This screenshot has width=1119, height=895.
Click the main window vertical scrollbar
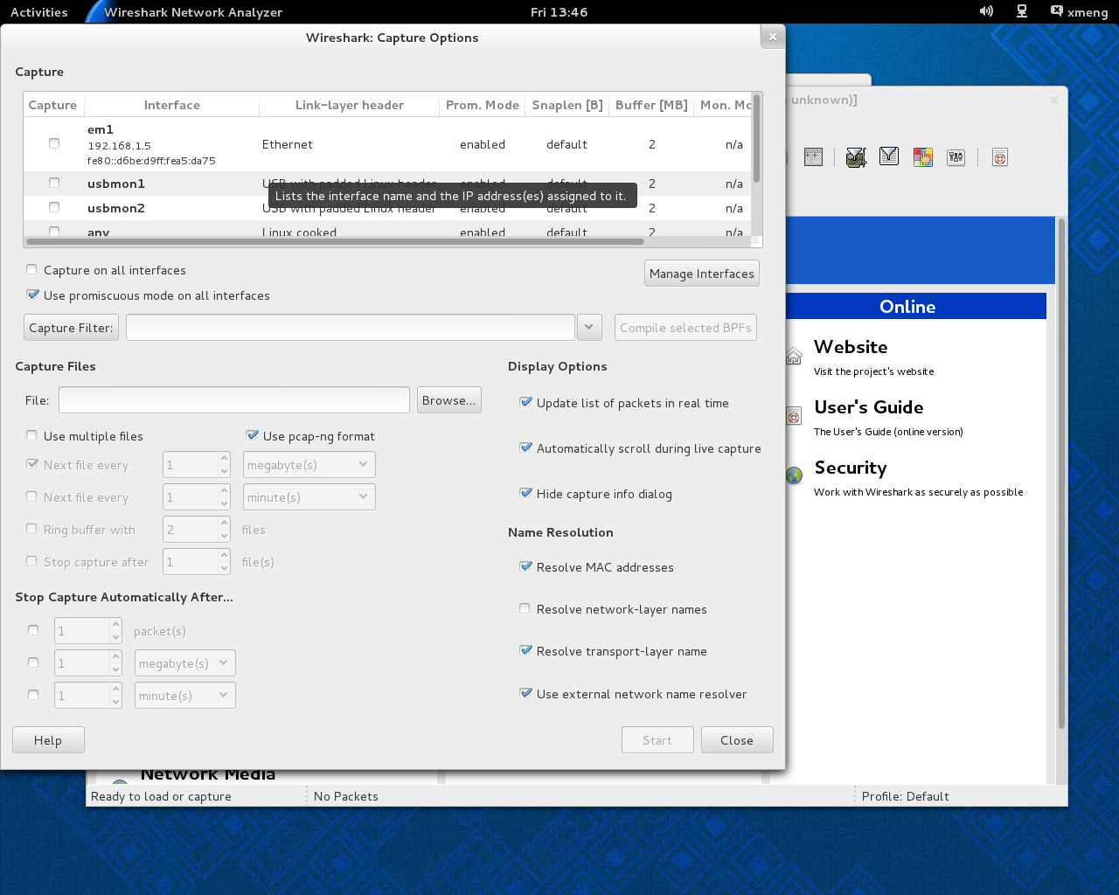click(x=1062, y=472)
